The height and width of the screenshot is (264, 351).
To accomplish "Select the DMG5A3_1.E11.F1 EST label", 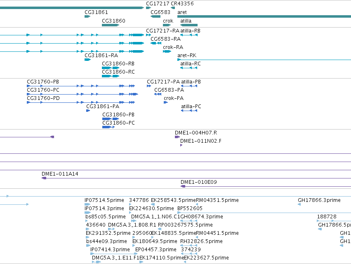I will [115, 258].
